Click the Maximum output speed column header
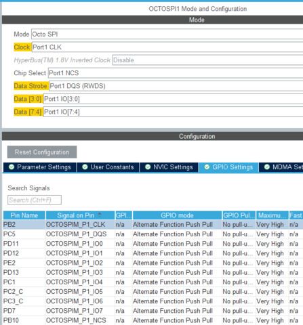The height and width of the screenshot is (325, 303). pos(272,215)
